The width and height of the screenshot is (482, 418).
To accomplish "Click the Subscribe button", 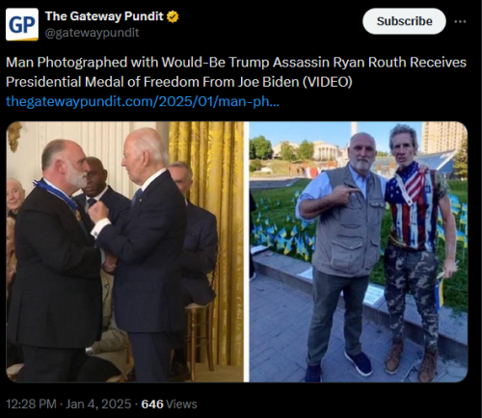I will pos(404,21).
